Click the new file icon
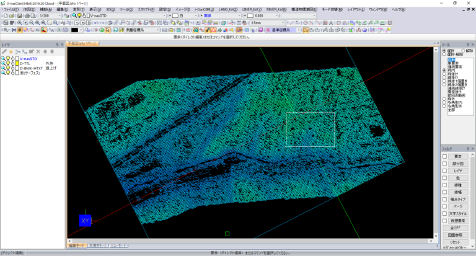Viewport: 476px width, 256px height. (x=4, y=16)
